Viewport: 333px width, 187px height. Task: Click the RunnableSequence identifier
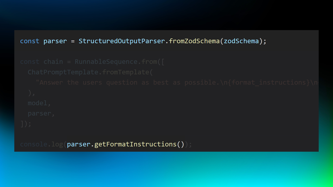coord(106,62)
